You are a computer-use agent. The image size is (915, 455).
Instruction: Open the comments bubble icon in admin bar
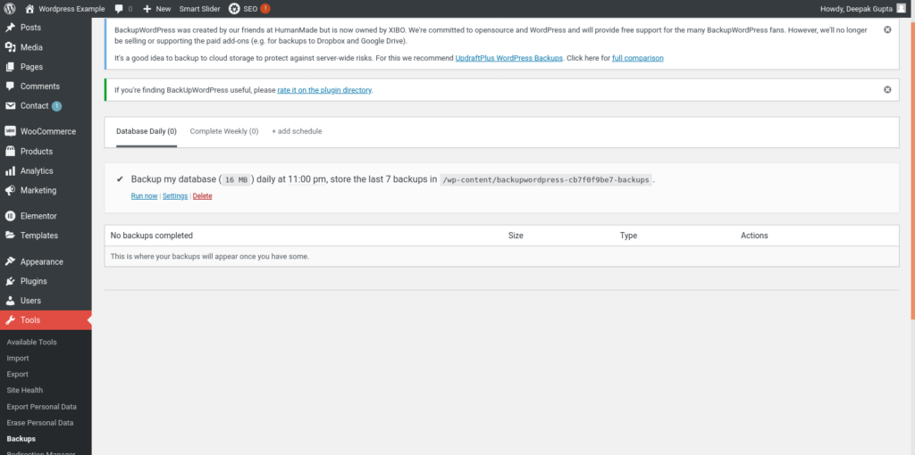point(120,8)
